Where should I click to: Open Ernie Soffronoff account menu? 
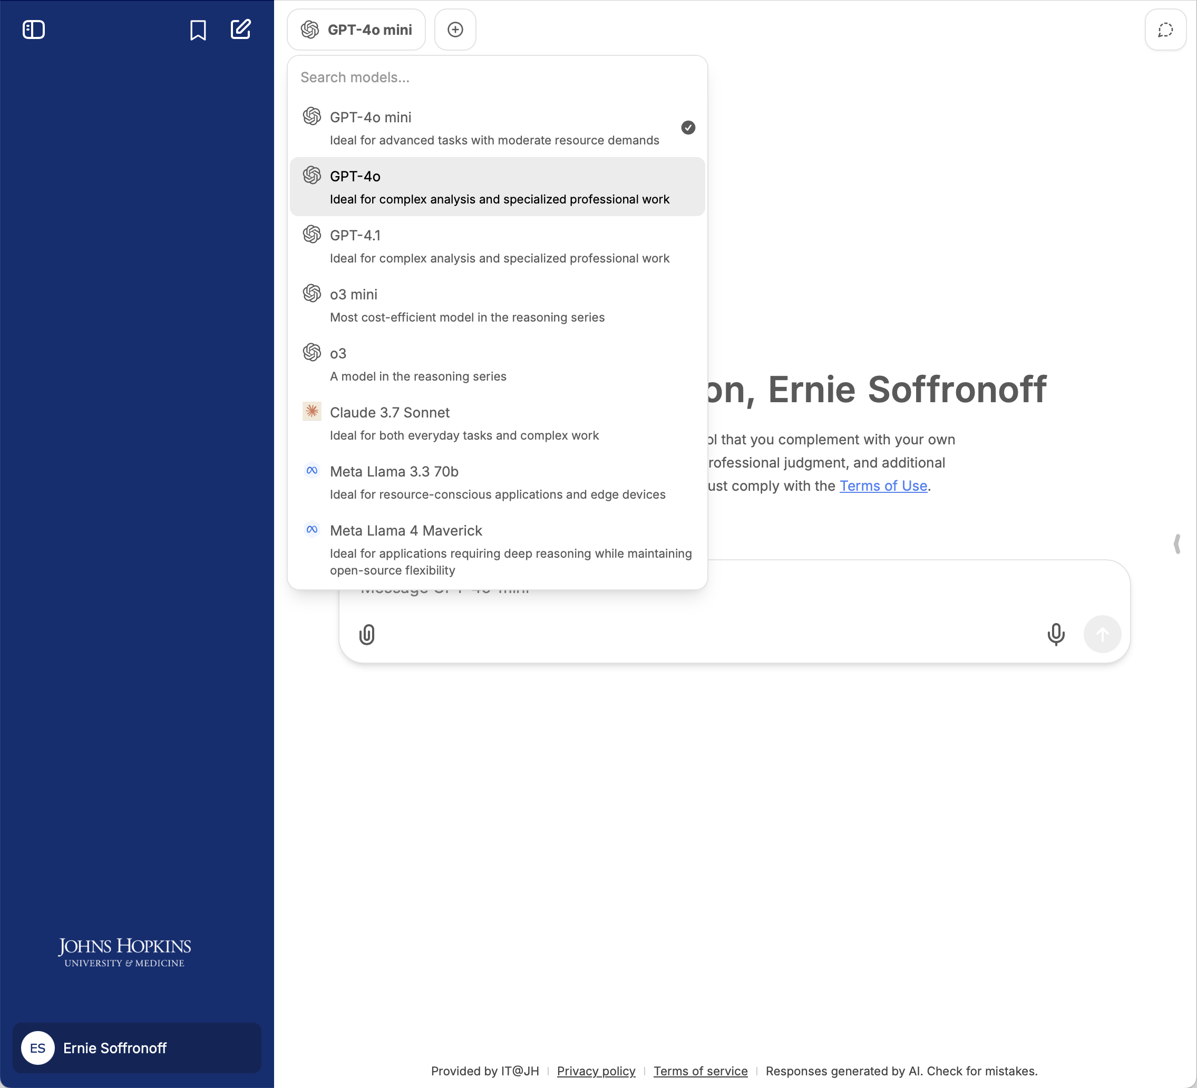pos(137,1048)
